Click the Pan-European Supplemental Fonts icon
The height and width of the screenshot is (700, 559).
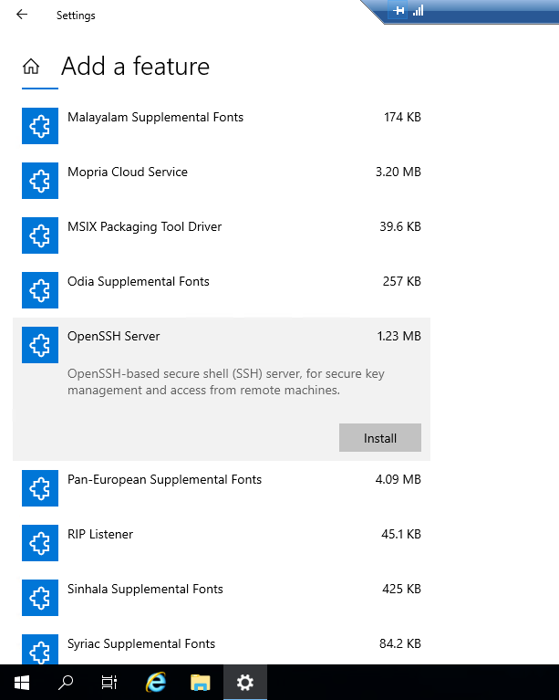click(x=40, y=488)
